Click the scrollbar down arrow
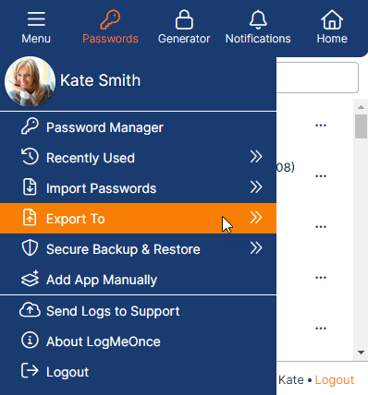This screenshot has height=395, width=368. (361, 353)
